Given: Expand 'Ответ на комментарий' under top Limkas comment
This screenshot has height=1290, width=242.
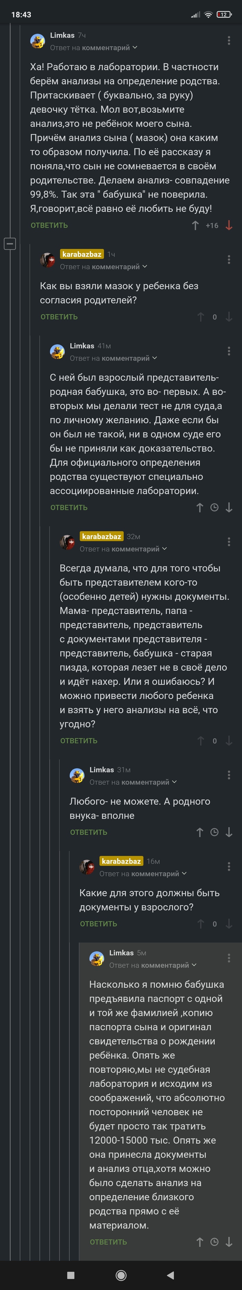Looking at the screenshot, I should tap(94, 48).
